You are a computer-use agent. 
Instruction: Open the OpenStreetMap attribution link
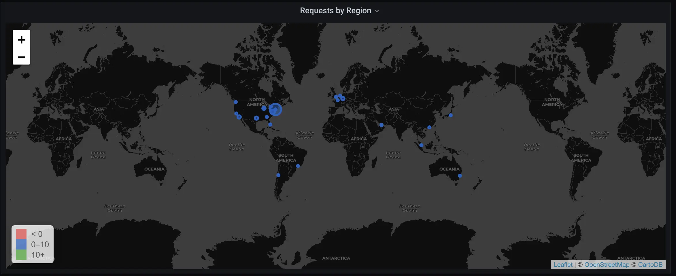[x=607, y=264]
